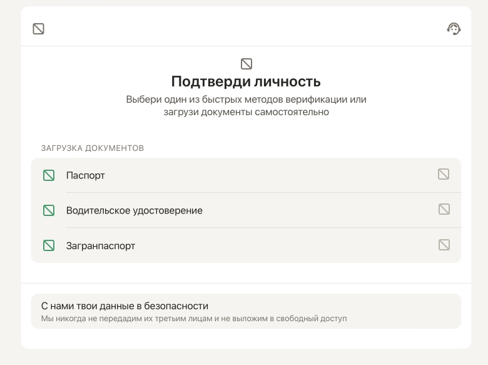Open the arrow at end of Паспорт row

[444, 174]
